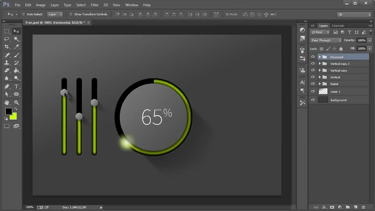This screenshot has width=375, height=211.
Task: Click the black foreground color swatch
Action: point(8,111)
